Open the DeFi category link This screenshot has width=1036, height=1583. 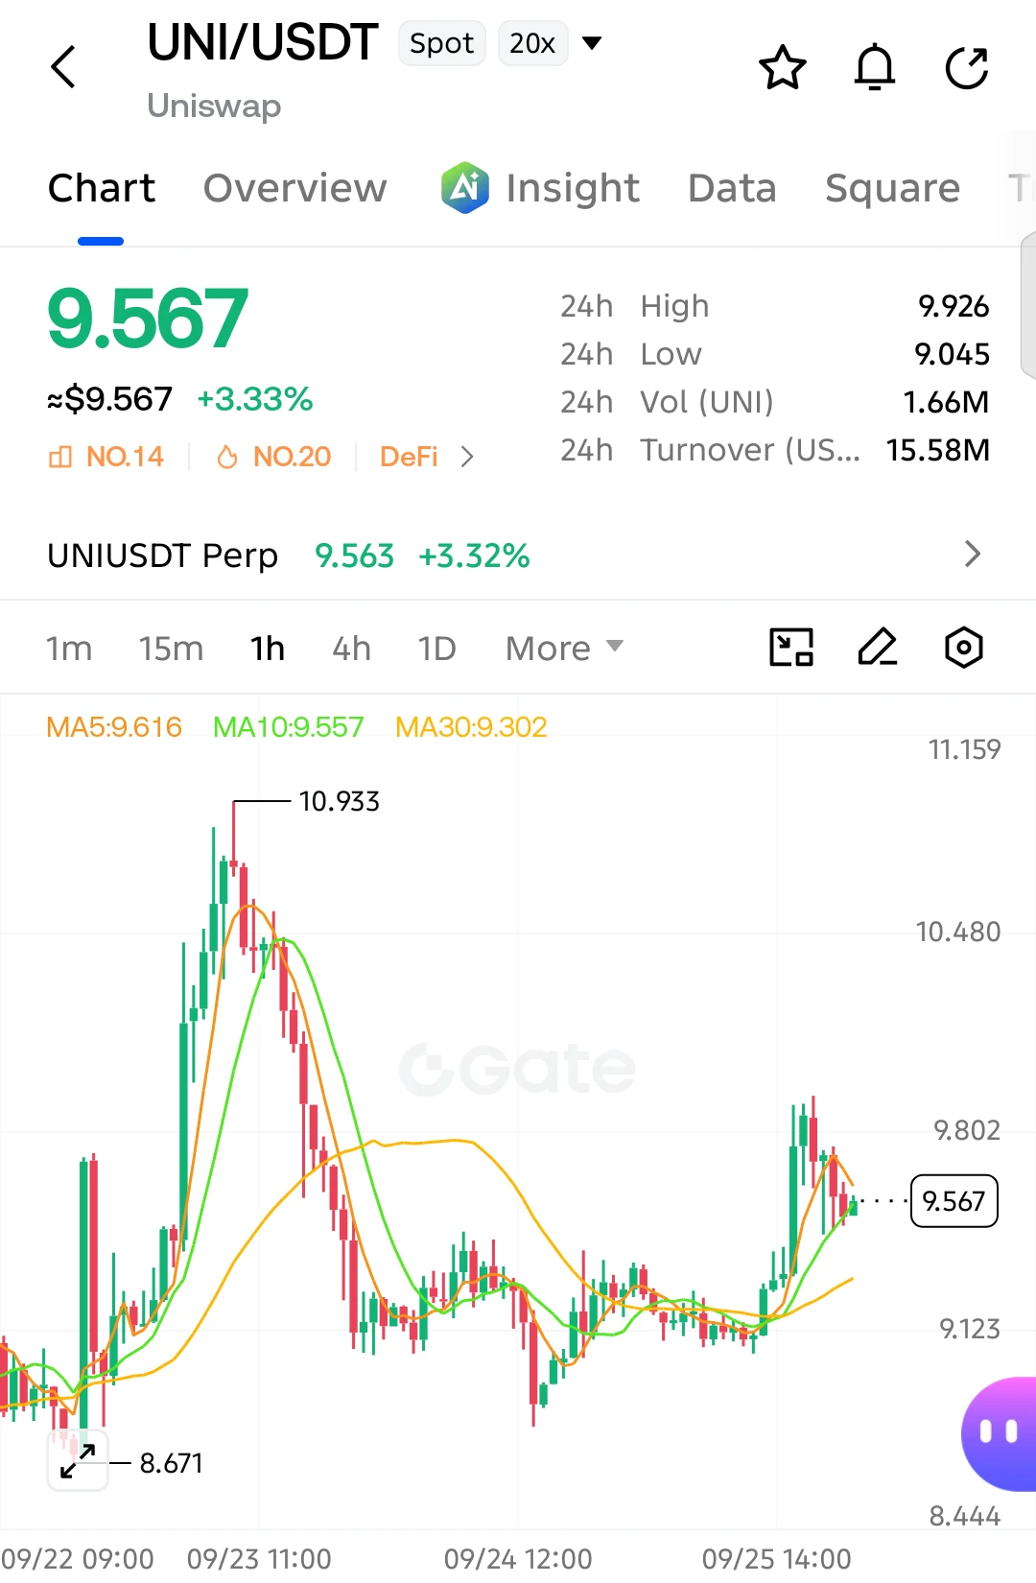(x=409, y=457)
